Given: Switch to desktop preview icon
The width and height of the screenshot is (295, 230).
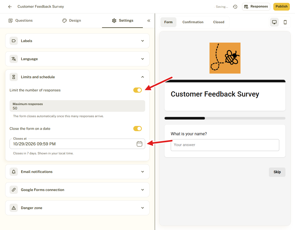Looking at the screenshot, I should pos(274,22).
